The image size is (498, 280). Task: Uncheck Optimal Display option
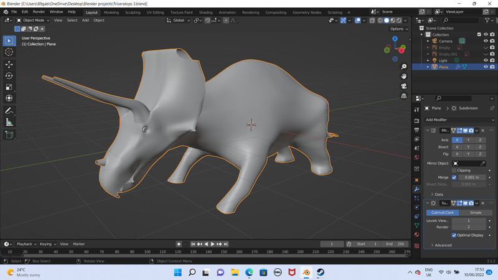tap(454, 235)
